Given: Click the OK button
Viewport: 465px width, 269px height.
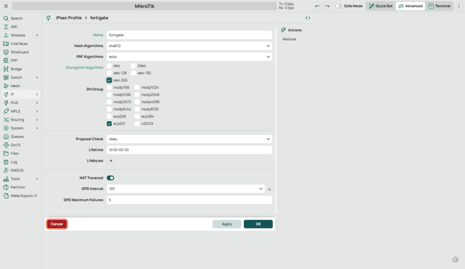Looking at the screenshot, I should tap(258, 224).
